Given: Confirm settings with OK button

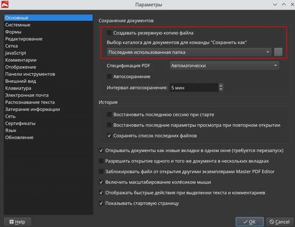Looking at the screenshot, I should [x=249, y=222].
